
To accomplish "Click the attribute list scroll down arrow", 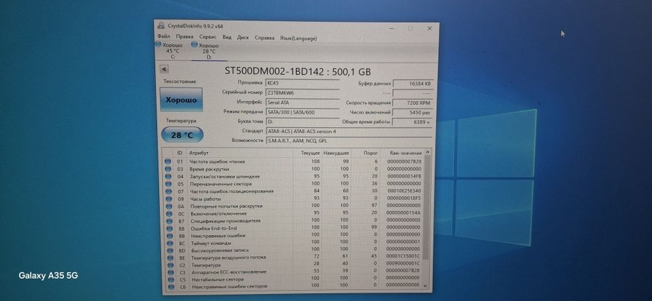I will tap(425, 286).
